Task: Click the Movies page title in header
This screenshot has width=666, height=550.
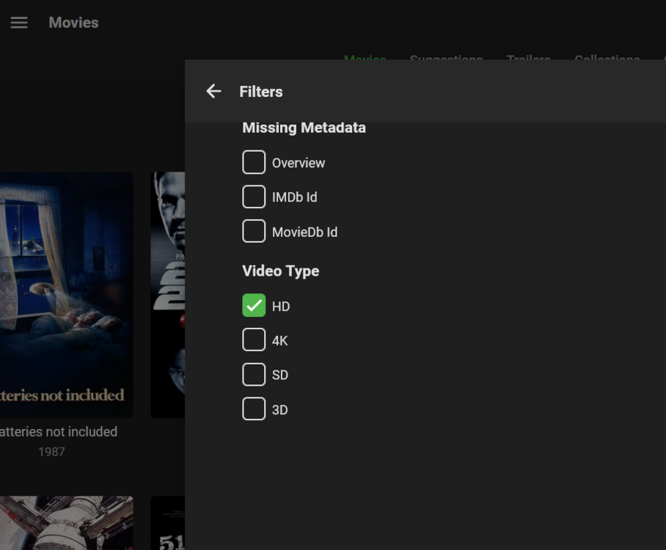Action: (x=73, y=23)
